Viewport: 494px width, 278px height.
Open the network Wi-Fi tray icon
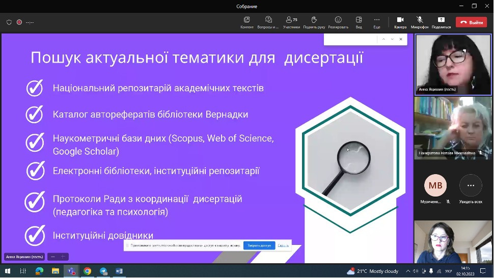tap(439, 271)
